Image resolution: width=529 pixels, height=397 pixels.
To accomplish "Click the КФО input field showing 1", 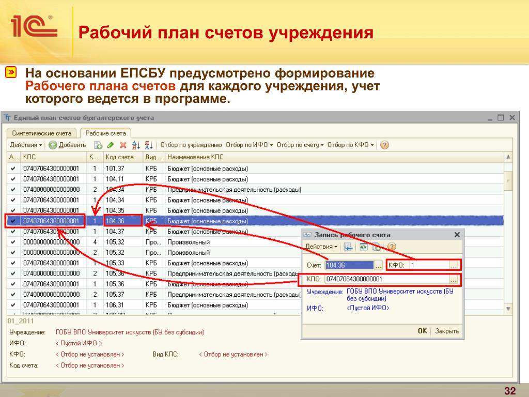I will pos(429,265).
